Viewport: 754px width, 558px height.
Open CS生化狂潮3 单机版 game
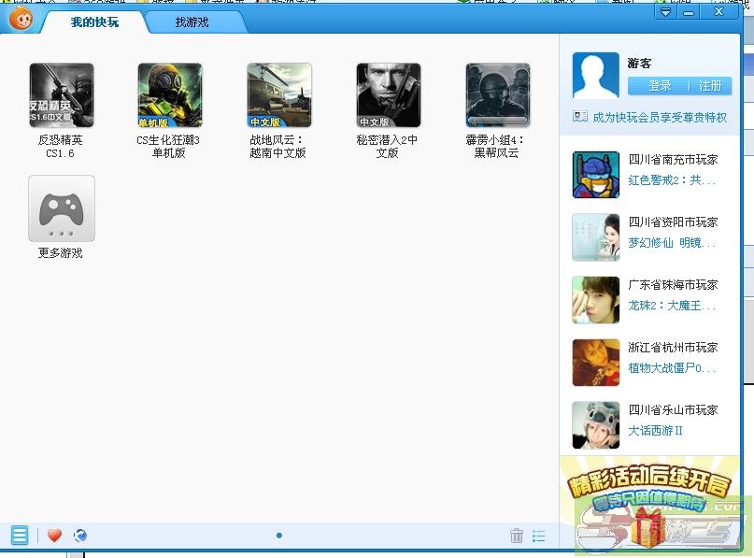pos(169,95)
